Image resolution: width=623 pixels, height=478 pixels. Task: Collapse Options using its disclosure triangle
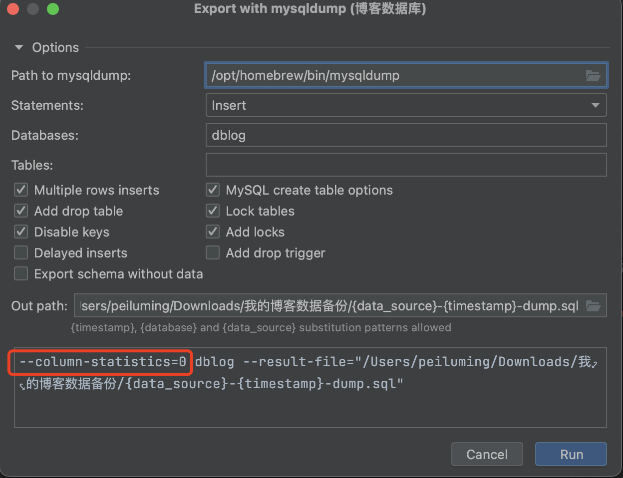click(19, 47)
